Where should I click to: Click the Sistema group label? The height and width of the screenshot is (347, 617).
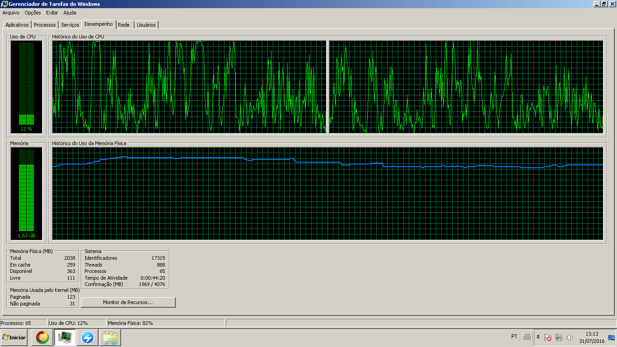click(93, 251)
